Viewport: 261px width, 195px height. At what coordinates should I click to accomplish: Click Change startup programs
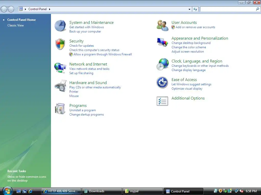[x=87, y=115]
